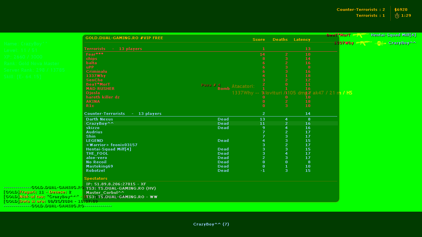The image size is (422, 237).
Task: Select player skizzo in the scoreboard
Action: [93, 128]
